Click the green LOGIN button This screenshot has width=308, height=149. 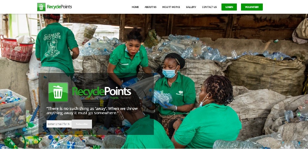[229, 7]
